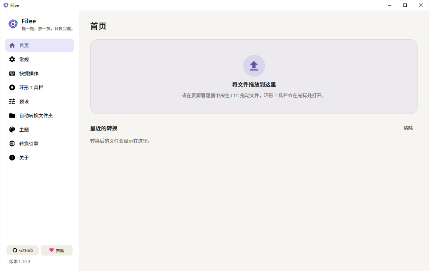
Task: Open the 首页 menu item
Action: pos(39,45)
